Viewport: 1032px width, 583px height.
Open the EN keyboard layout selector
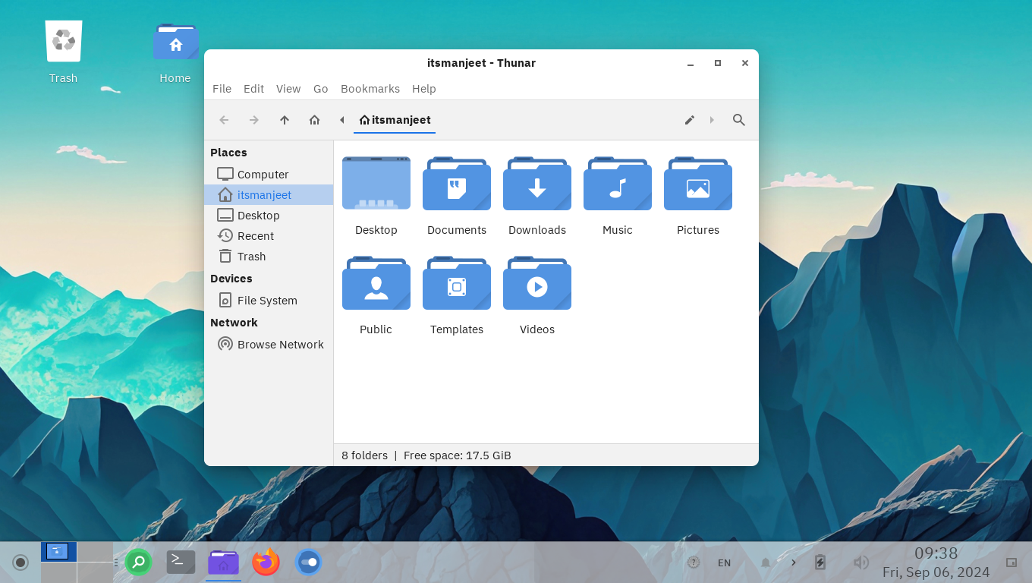pyautogui.click(x=724, y=563)
